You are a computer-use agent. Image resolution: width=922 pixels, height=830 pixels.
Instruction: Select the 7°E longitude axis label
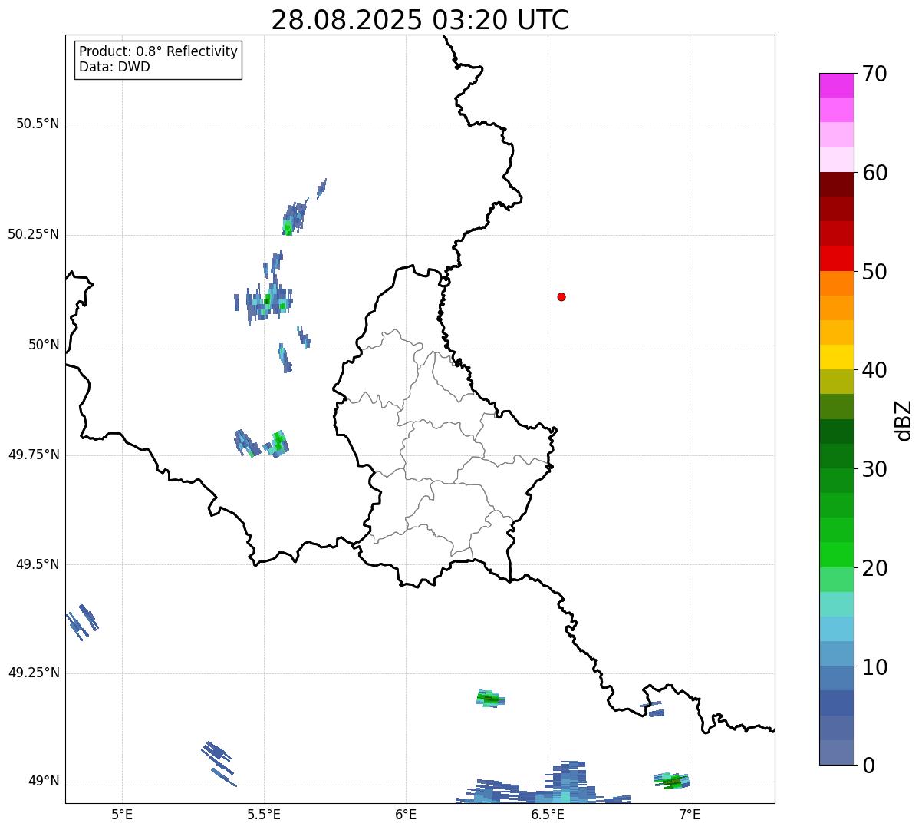click(x=690, y=814)
